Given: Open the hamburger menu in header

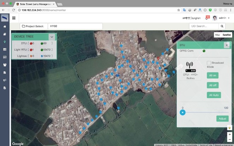Looking at the screenshot, I should pyautogui.click(x=14, y=18).
